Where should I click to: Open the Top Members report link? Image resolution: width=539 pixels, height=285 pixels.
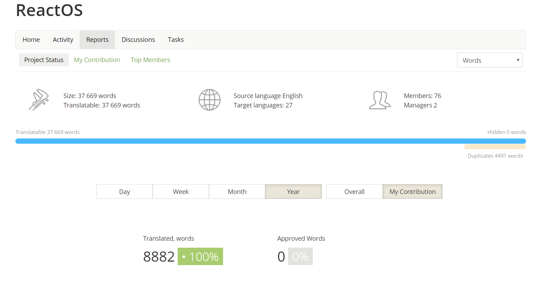[x=150, y=60]
